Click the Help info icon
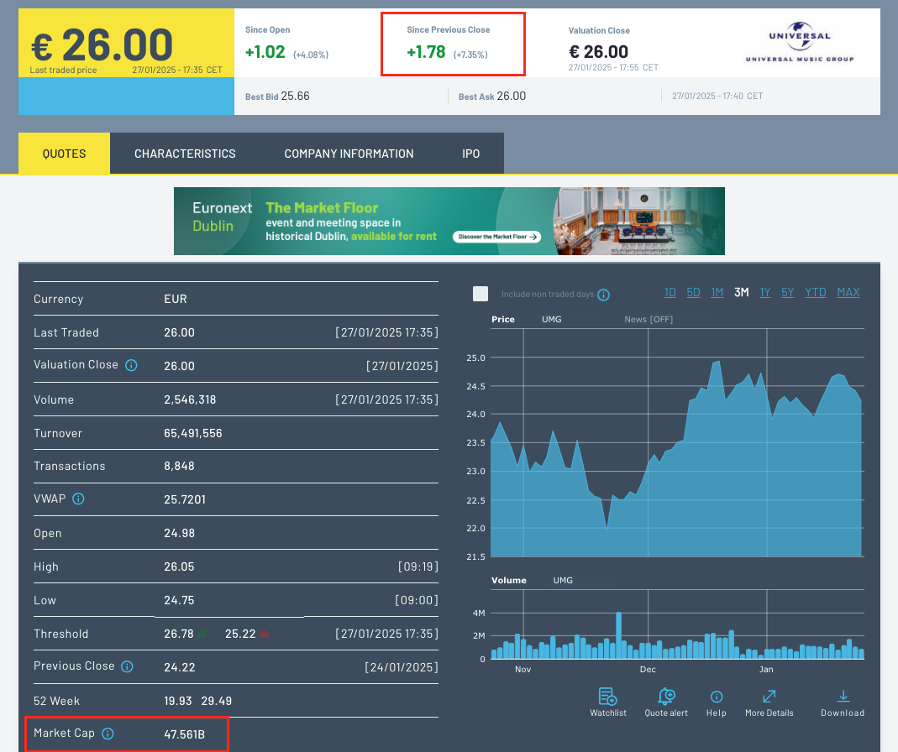This screenshot has height=752, width=898. click(717, 697)
